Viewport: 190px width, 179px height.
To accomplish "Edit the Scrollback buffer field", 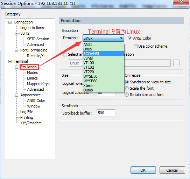I will 106,113.
